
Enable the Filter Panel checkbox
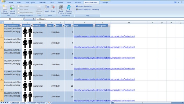19,6
